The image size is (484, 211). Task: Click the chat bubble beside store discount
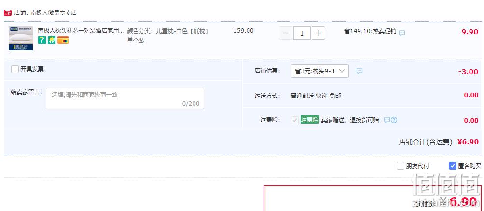(360, 71)
